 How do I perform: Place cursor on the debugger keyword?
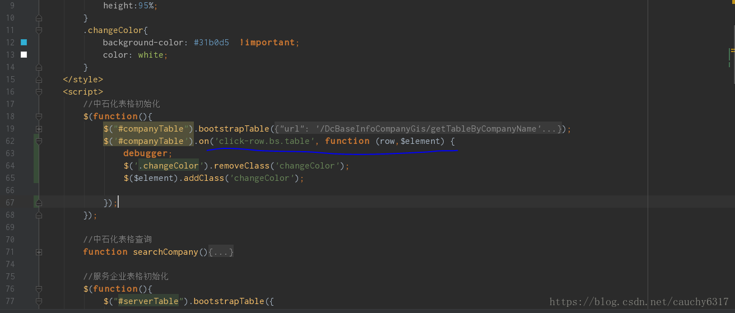pyautogui.click(x=145, y=153)
